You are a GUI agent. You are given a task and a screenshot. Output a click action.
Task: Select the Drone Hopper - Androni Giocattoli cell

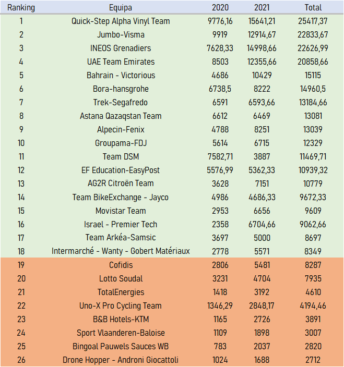(x=121, y=360)
